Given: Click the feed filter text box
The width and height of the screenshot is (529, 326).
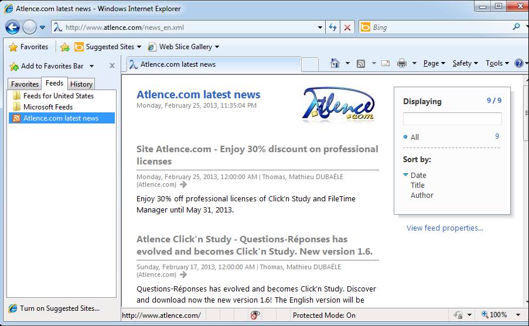Looking at the screenshot, I should coord(452,119).
